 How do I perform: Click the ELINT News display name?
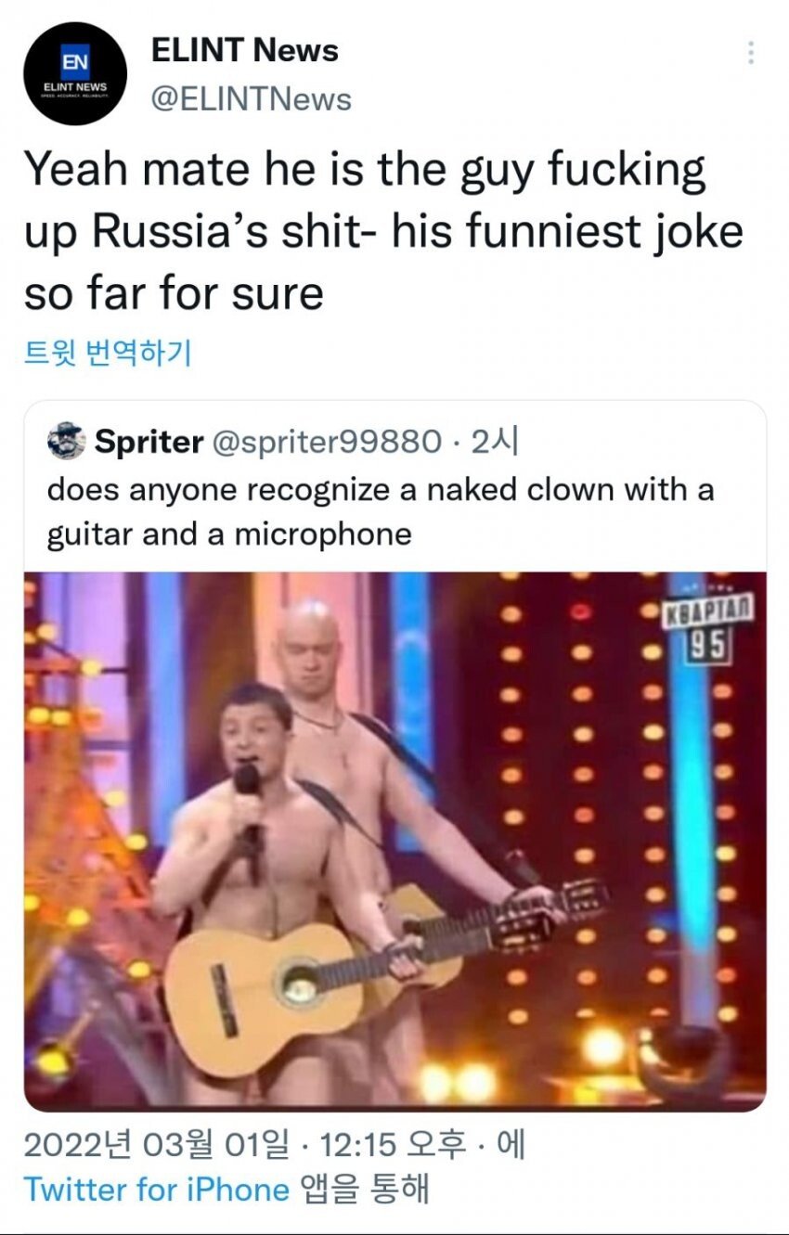click(244, 50)
